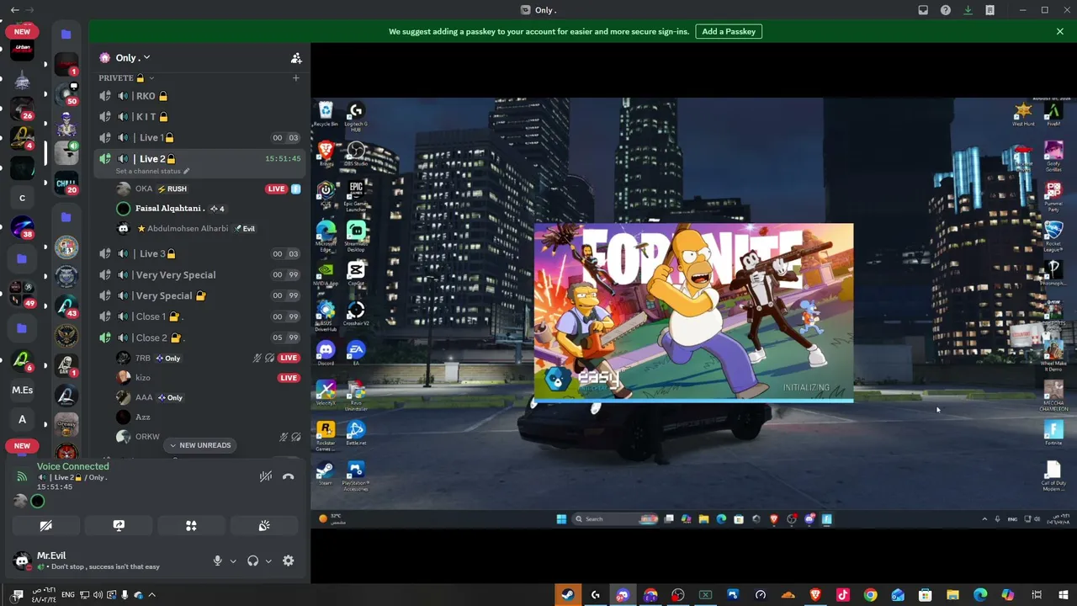
Task: Create a channel in the PRIVETE category
Action: (295, 78)
